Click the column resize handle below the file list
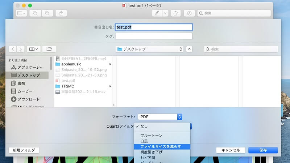Image resolution: width=290 pixels, height=163 pixels. point(114,105)
